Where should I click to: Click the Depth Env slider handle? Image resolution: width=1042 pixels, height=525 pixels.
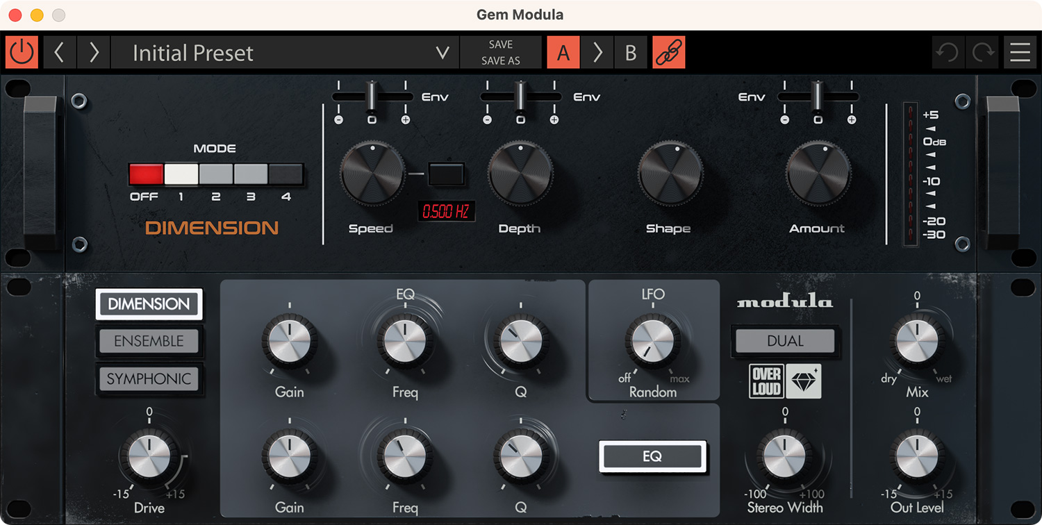click(520, 96)
